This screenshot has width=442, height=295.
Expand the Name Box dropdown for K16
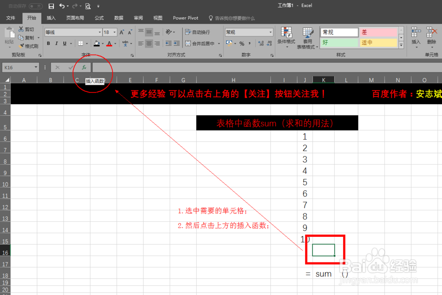pos(36,67)
